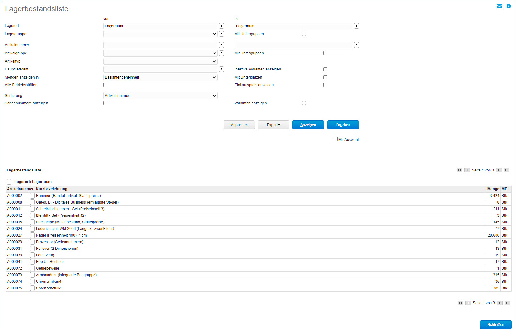This screenshot has width=516, height=330.
Task: Click the Anzeigen button
Action: (308, 125)
